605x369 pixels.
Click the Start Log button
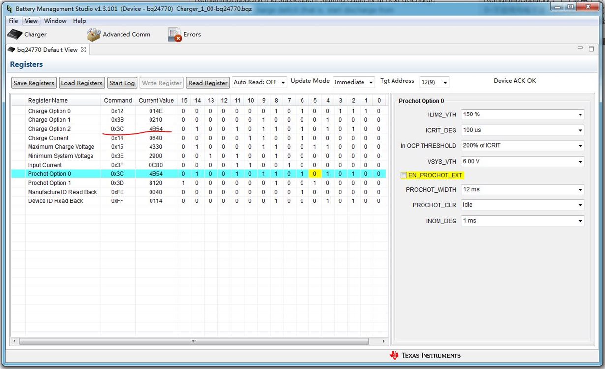pyautogui.click(x=122, y=83)
